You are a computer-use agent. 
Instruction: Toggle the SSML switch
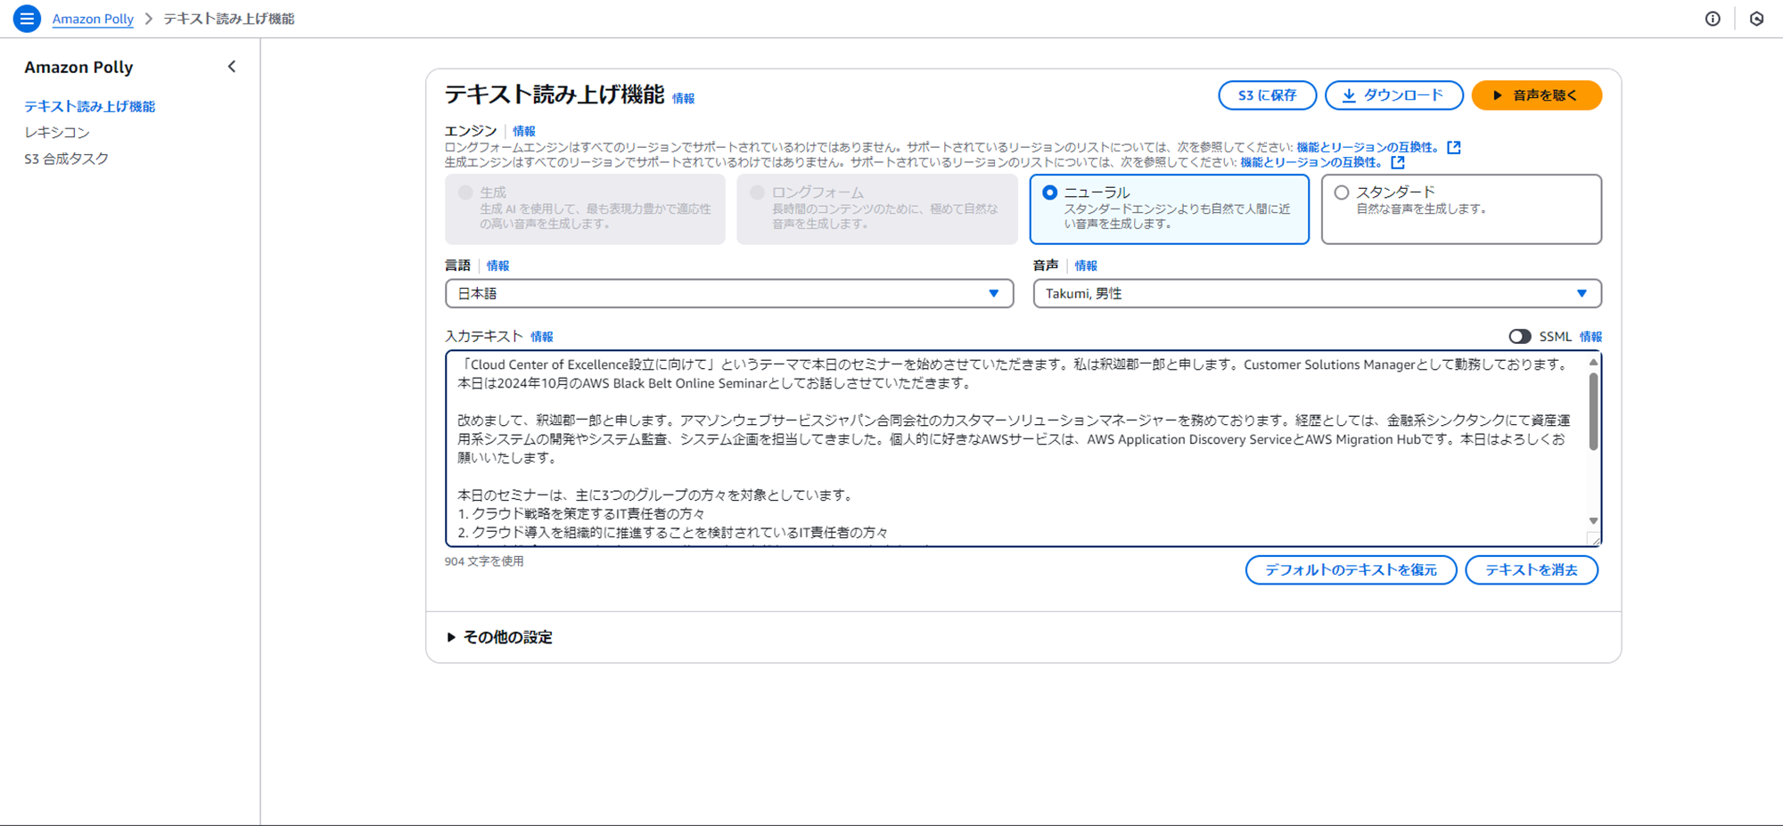point(1520,337)
